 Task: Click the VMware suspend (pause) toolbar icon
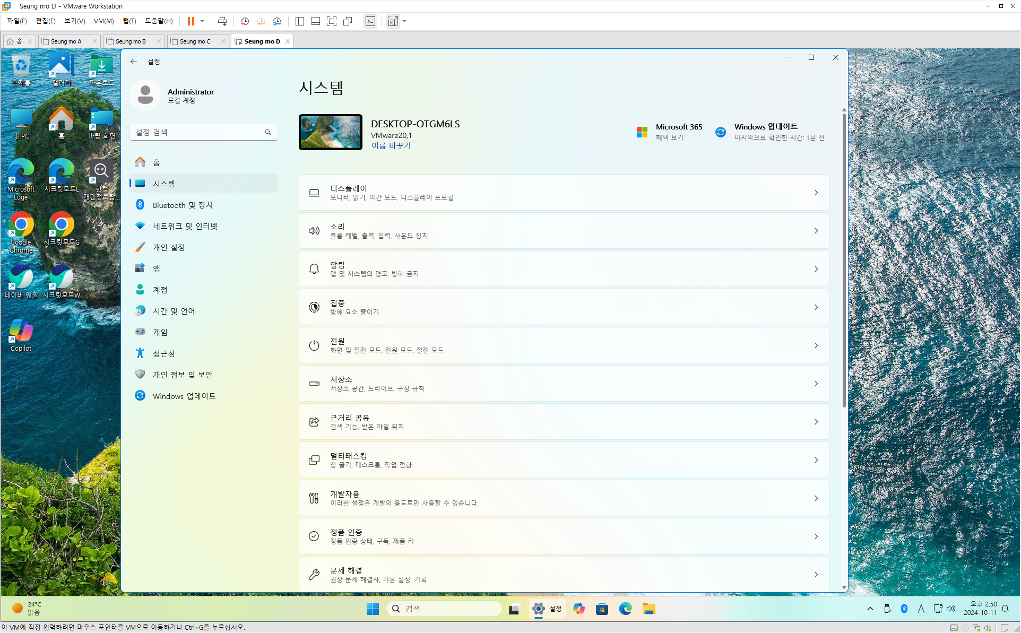tap(191, 21)
